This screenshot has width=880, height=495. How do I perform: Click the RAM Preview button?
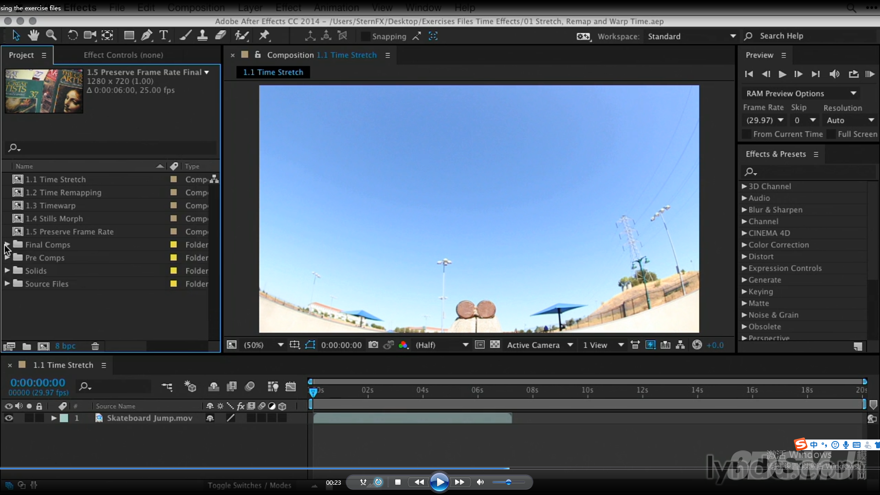870,74
